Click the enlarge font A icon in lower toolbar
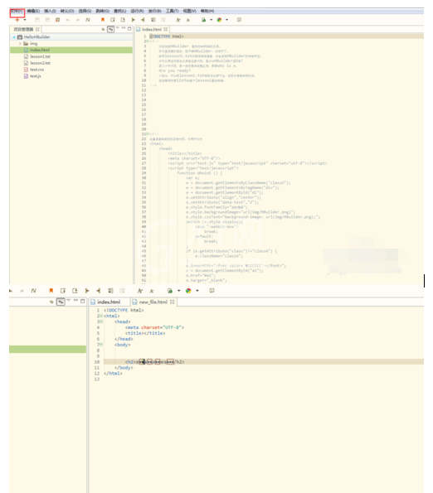This screenshot has width=433, height=493. [x=140, y=291]
